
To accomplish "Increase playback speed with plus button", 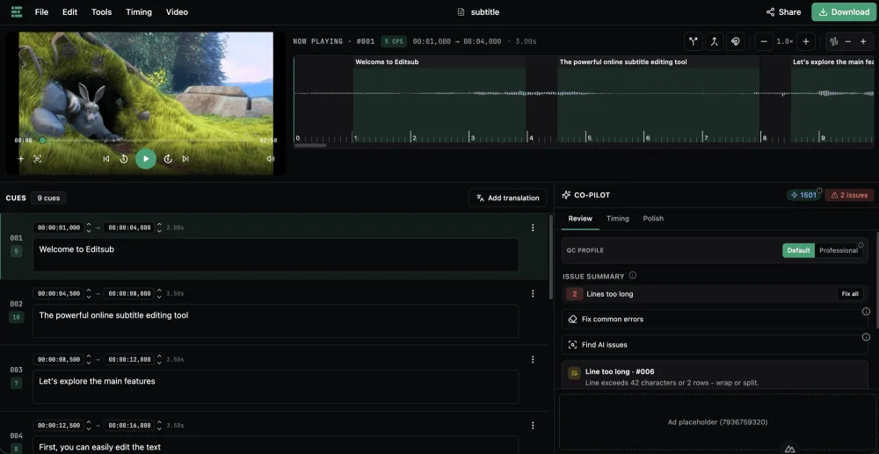I will [805, 41].
